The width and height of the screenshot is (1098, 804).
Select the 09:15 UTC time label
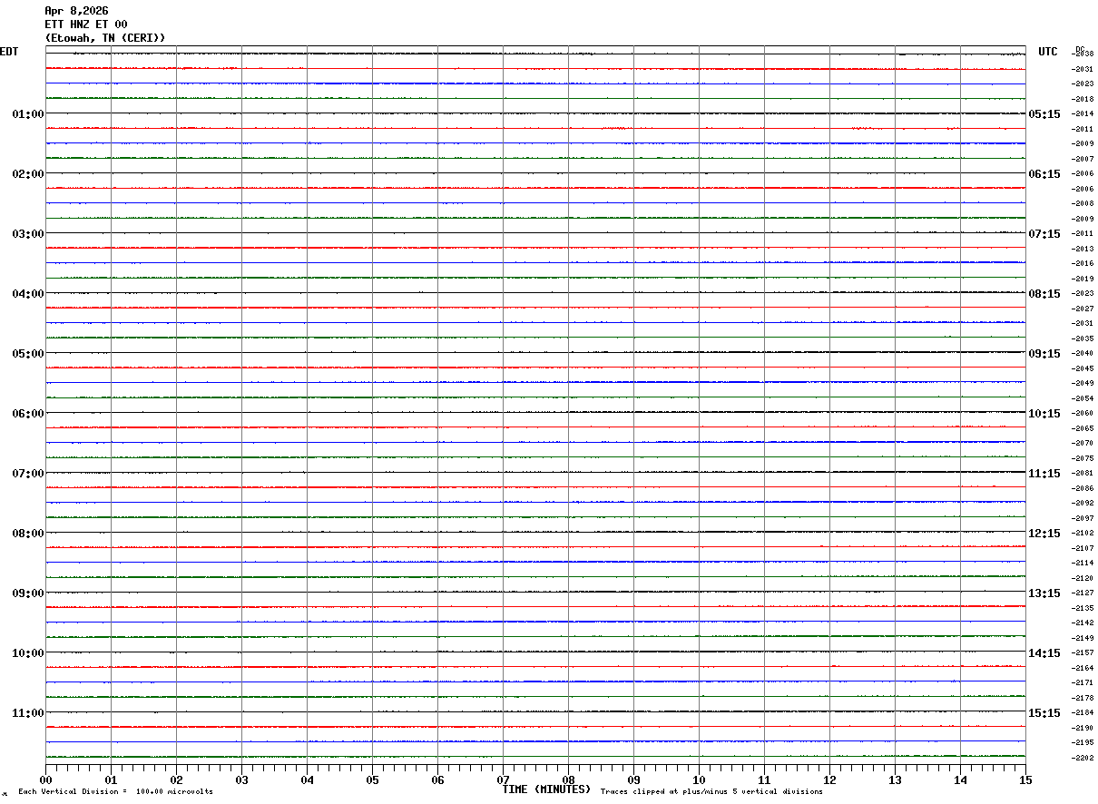click(x=1044, y=354)
